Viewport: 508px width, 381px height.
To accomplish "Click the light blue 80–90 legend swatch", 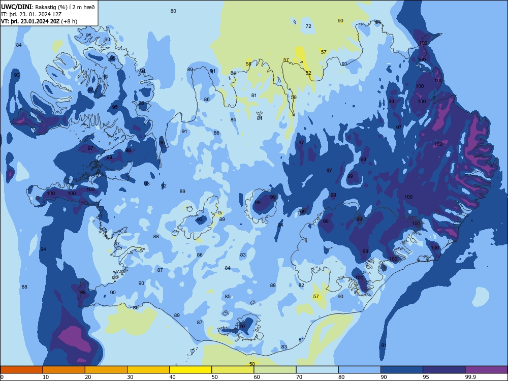I will (x=360, y=370).
